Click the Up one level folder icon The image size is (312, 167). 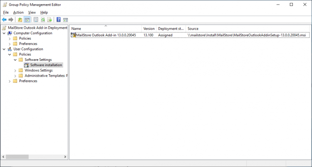click(20, 20)
